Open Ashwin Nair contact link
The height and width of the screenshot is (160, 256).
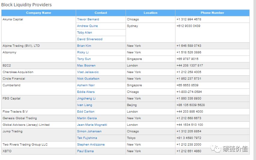(x=86, y=85)
